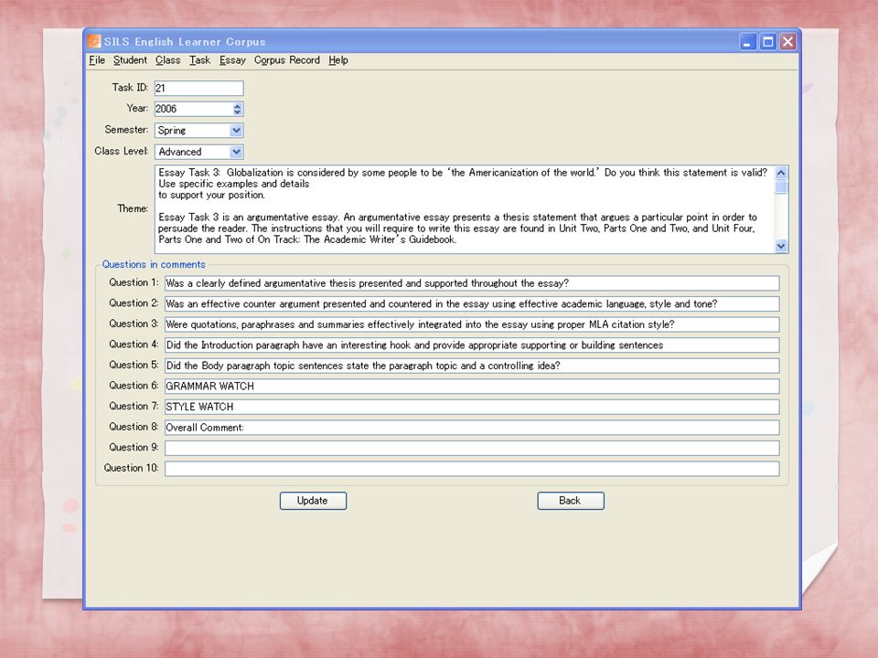Open the Task menu
The width and height of the screenshot is (878, 658).
point(199,60)
